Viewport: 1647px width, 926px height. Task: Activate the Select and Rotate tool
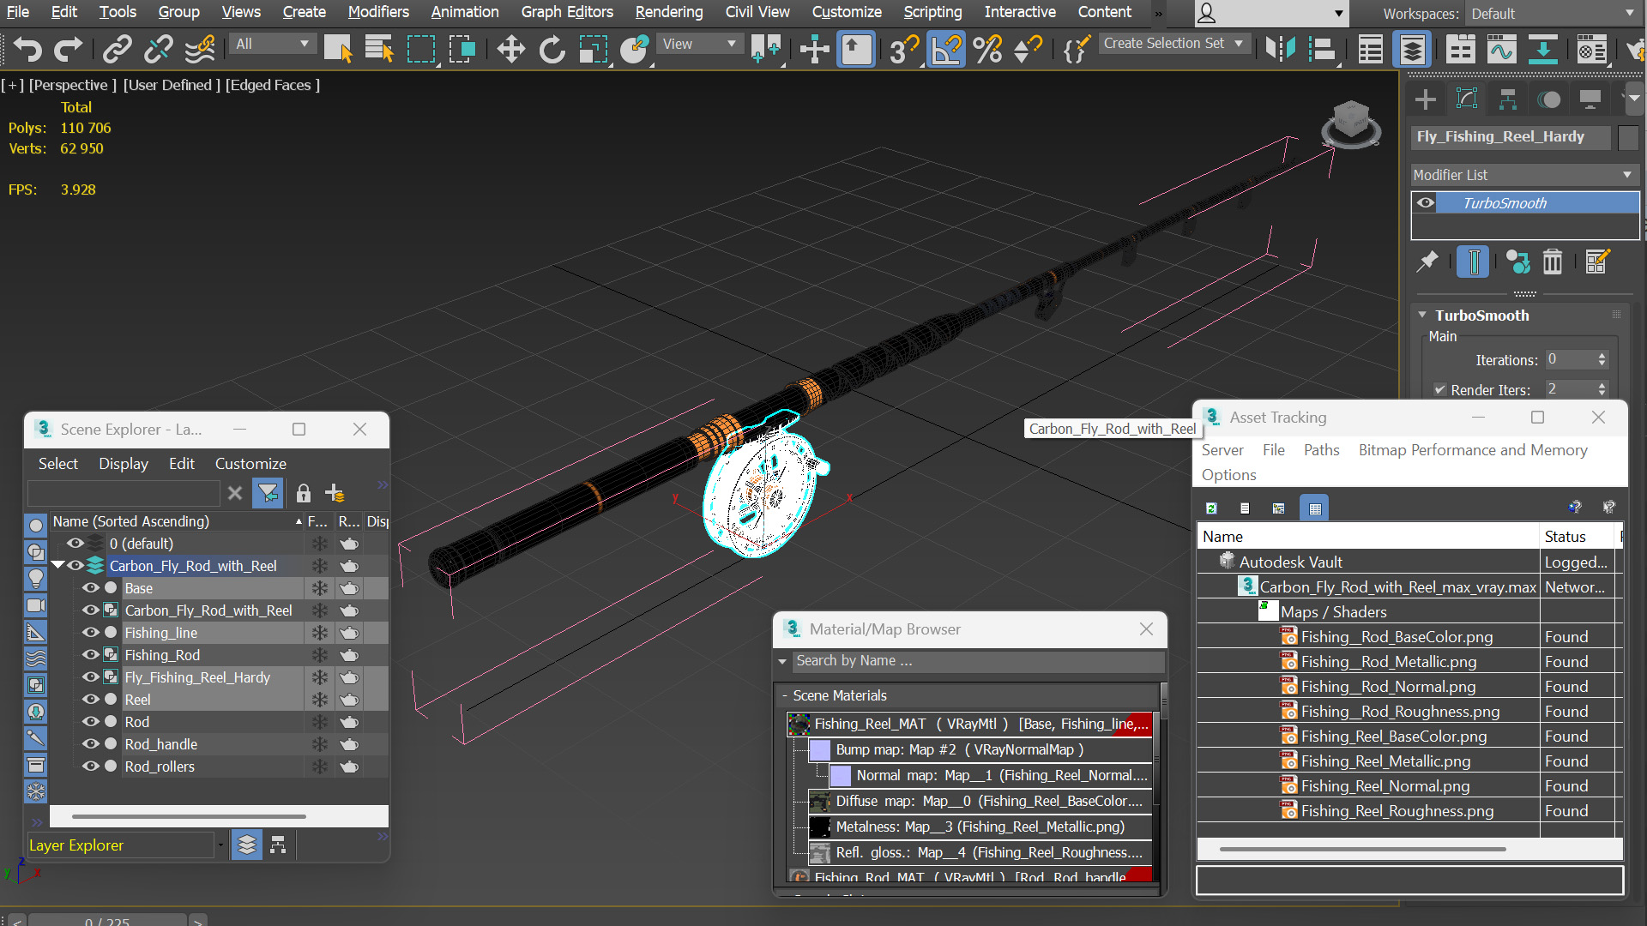click(552, 49)
